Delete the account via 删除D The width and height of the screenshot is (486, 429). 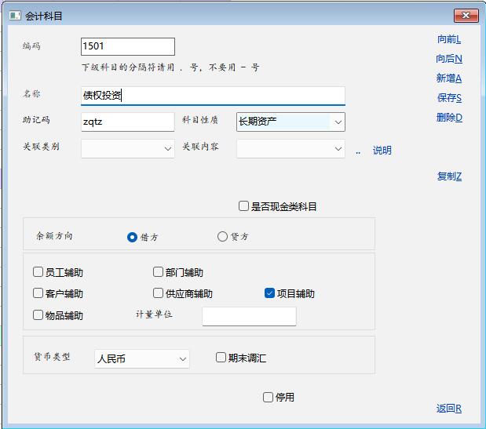[449, 118]
